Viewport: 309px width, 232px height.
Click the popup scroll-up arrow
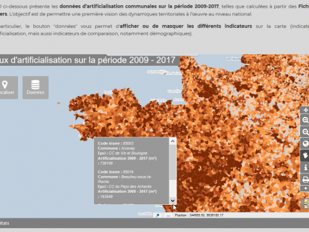[x=173, y=141]
